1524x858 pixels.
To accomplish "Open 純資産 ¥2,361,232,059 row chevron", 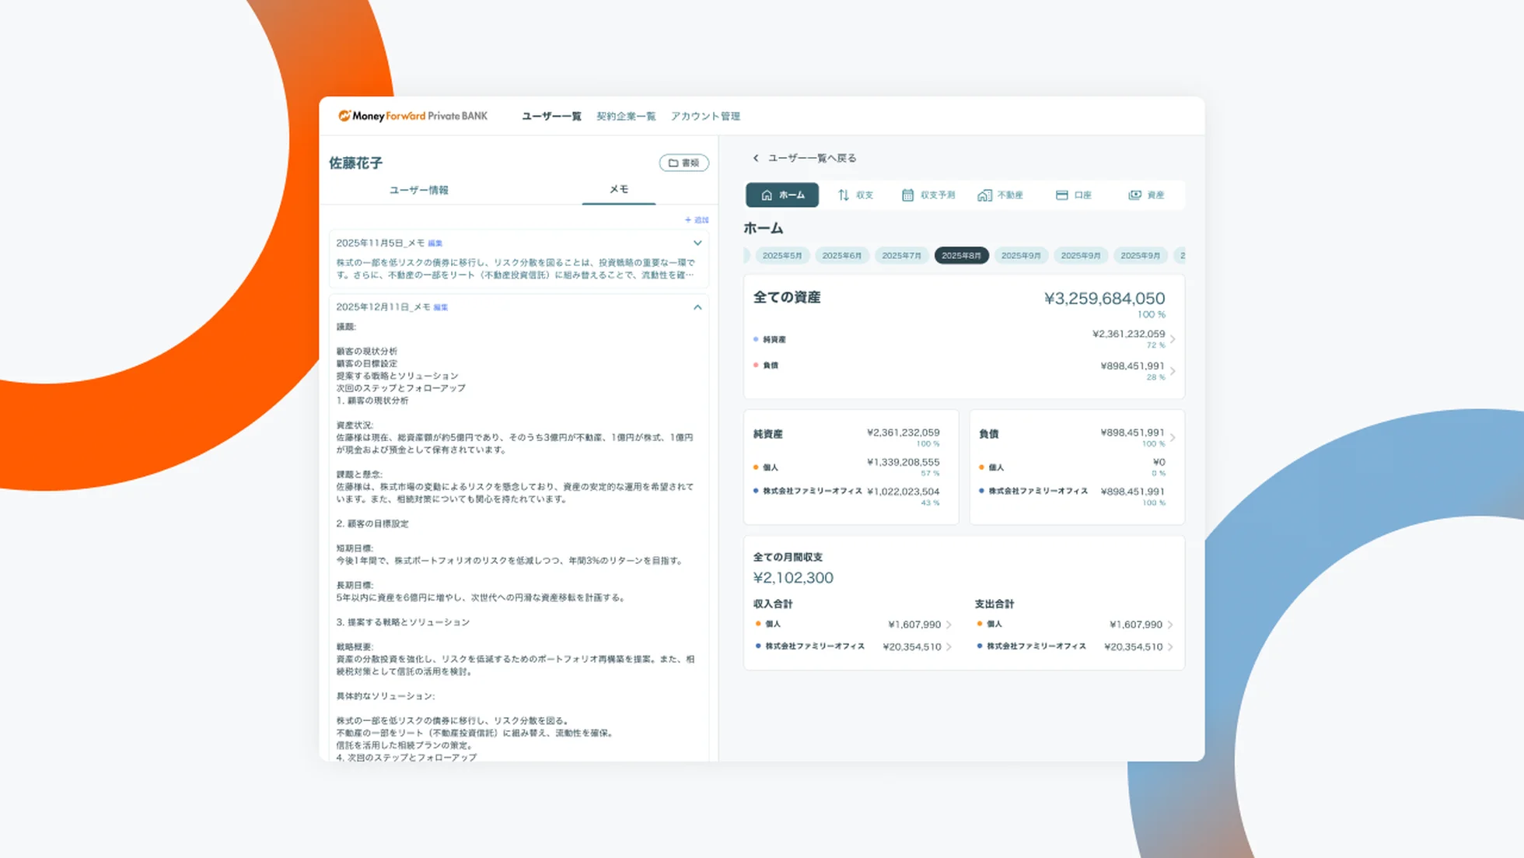I will pyautogui.click(x=1173, y=339).
